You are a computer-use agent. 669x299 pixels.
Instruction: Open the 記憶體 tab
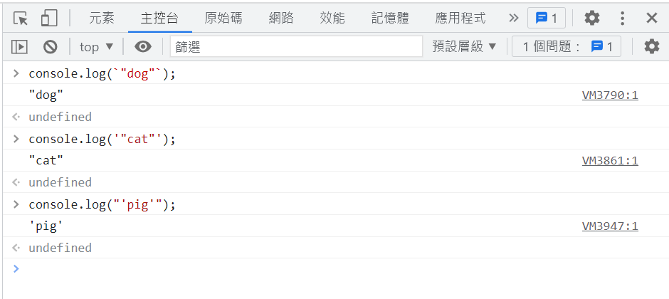click(x=390, y=18)
